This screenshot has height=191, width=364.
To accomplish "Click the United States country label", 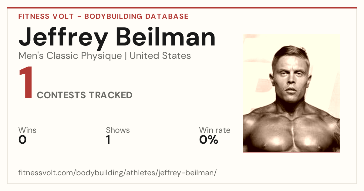I will tap(160, 56).
